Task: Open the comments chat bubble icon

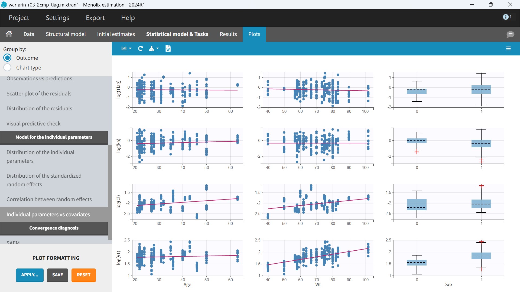Action: [x=510, y=34]
